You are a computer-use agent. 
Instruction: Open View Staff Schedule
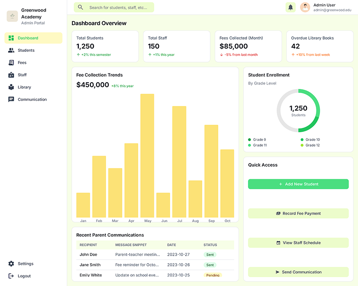click(298, 243)
